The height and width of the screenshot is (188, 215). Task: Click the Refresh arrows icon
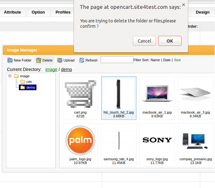click(82, 60)
